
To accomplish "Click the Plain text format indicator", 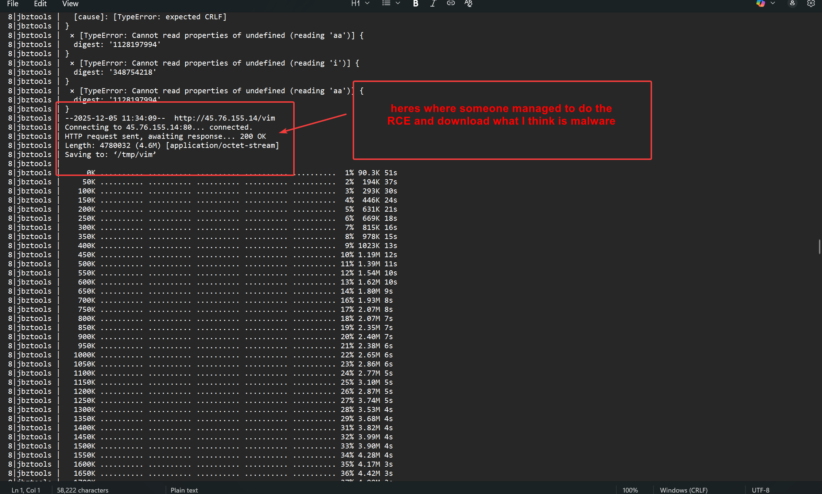I will 184,490.
